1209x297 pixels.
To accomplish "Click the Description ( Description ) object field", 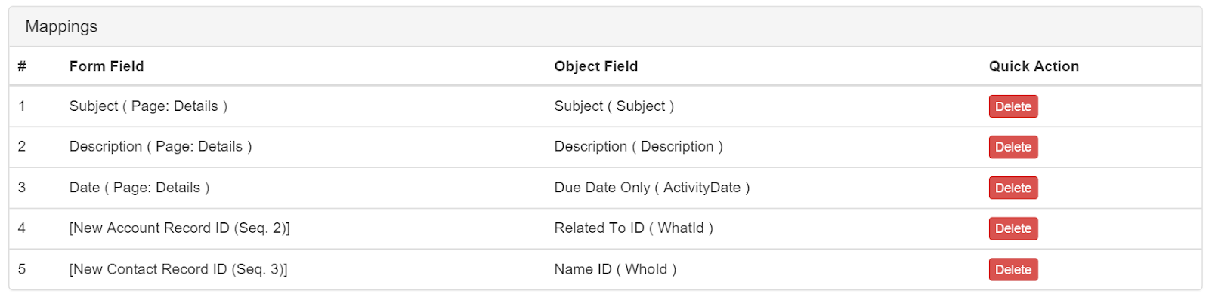I will (x=639, y=147).
